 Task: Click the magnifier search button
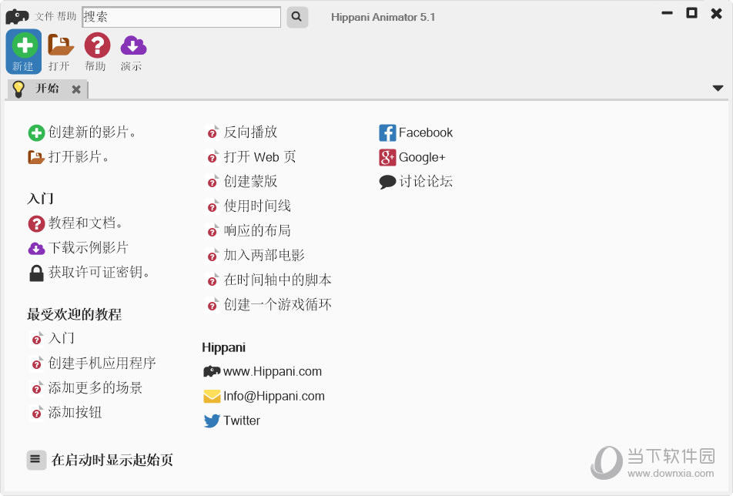(297, 17)
